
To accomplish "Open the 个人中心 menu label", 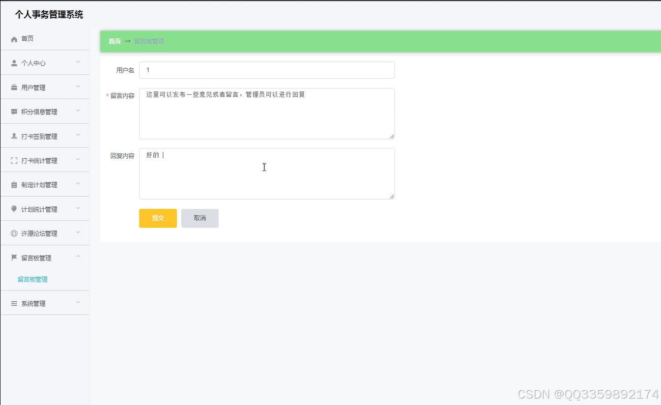I will [x=33, y=63].
